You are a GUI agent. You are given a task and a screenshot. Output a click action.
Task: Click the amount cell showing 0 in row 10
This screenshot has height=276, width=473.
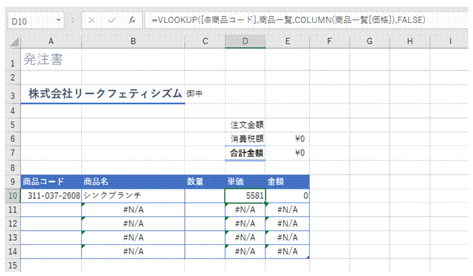point(287,195)
